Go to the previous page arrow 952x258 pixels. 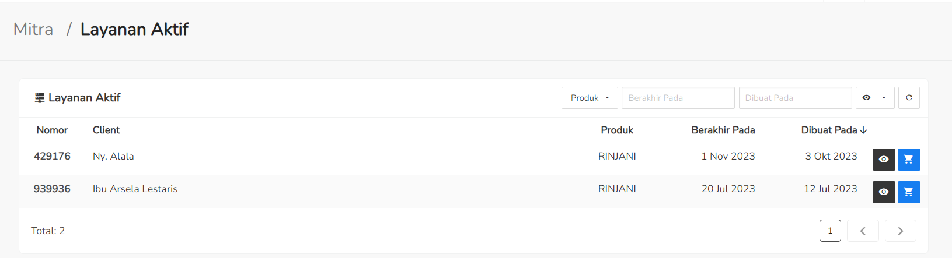[863, 231]
